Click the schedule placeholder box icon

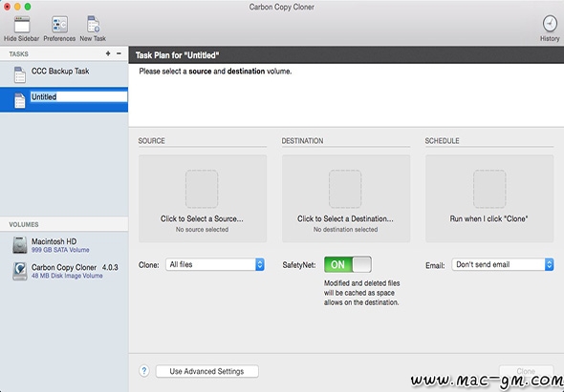click(489, 189)
